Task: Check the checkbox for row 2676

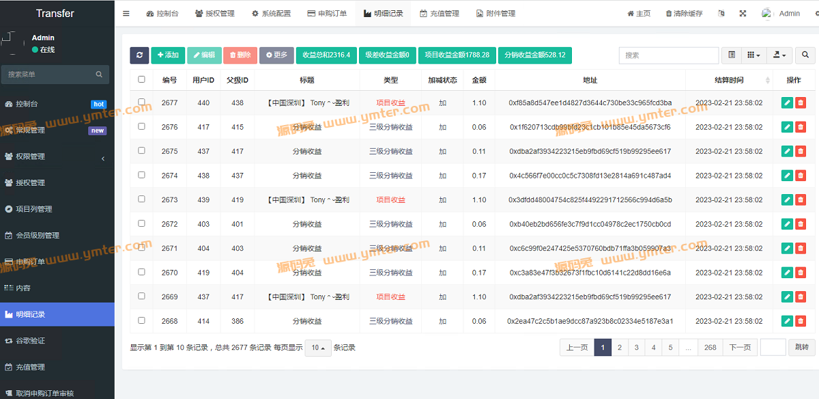Action: pyautogui.click(x=141, y=126)
